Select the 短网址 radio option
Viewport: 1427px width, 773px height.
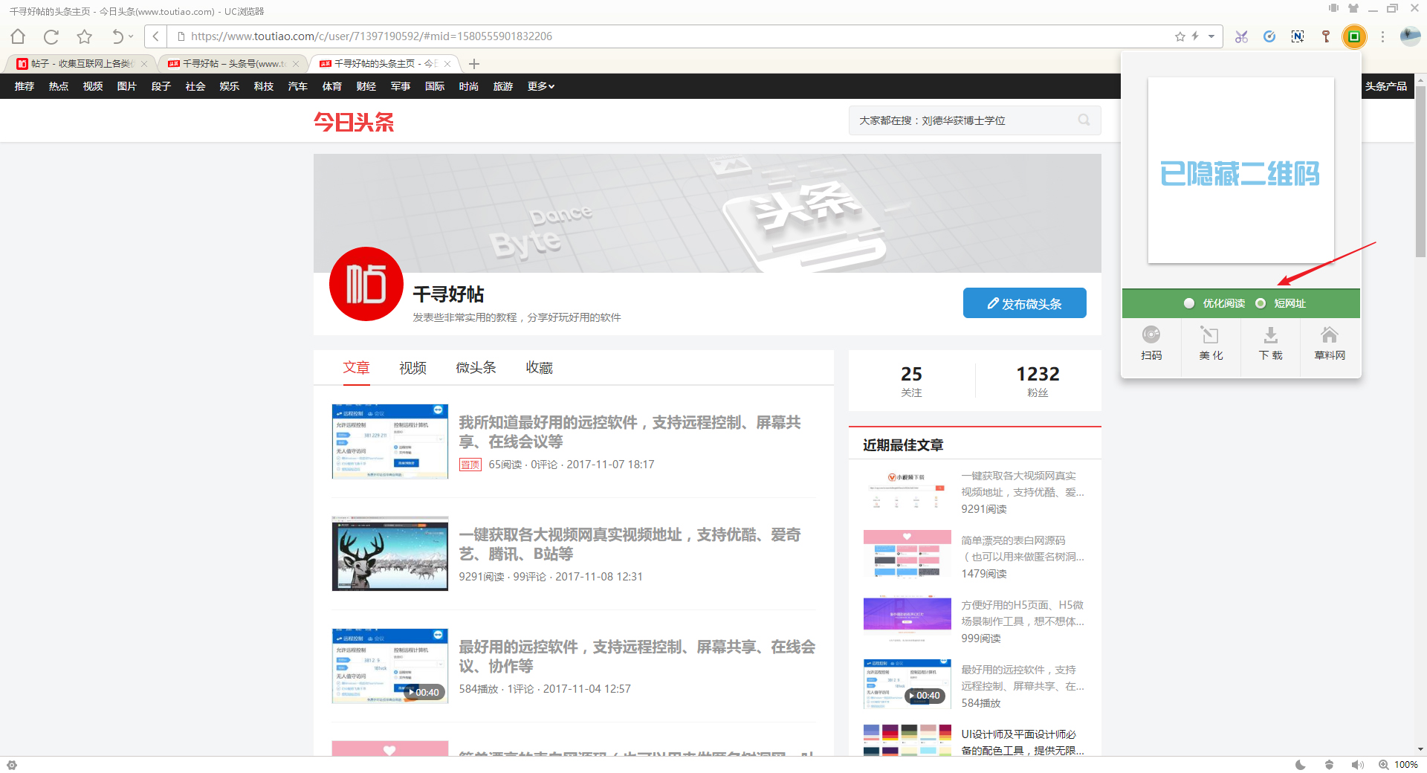tap(1261, 303)
